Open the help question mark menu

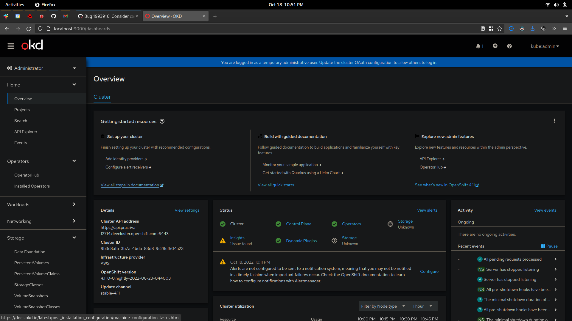(509, 46)
